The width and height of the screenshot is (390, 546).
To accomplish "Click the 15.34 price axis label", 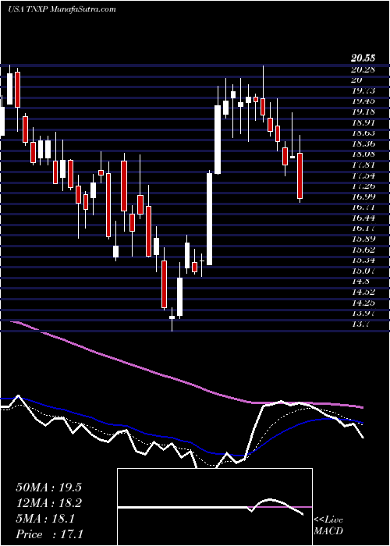I will pyautogui.click(x=363, y=261).
